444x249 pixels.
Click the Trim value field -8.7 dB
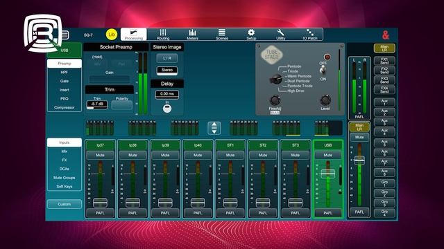(x=97, y=104)
